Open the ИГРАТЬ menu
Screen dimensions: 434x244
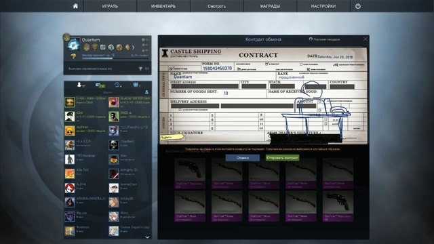pos(110,6)
